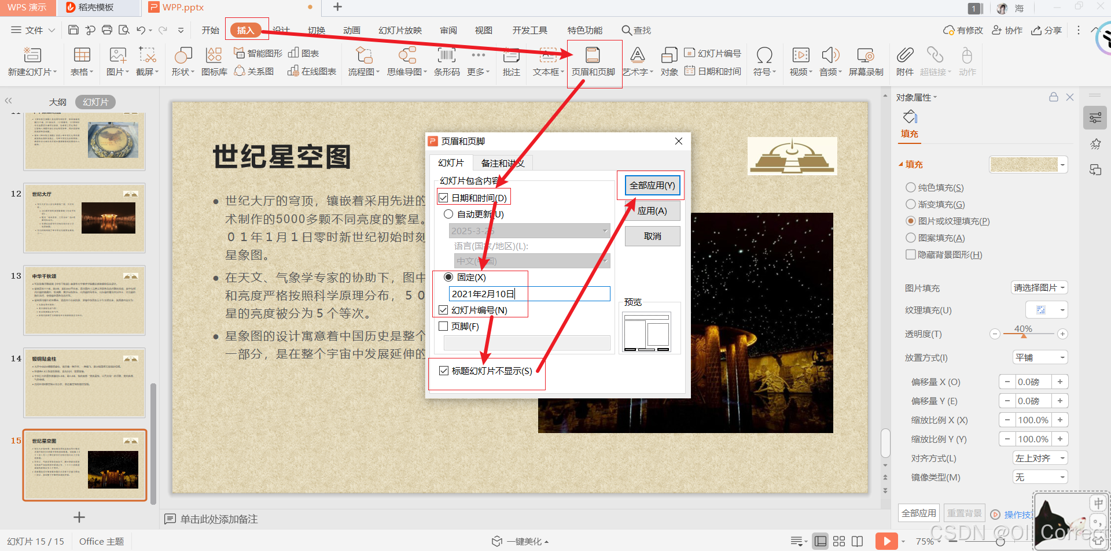Screen dimensions: 1111x551
Task: Enable the Footer checkbox
Action: pos(443,326)
